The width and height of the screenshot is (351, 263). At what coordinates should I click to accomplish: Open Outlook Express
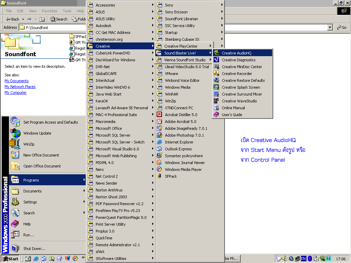(x=190, y=149)
